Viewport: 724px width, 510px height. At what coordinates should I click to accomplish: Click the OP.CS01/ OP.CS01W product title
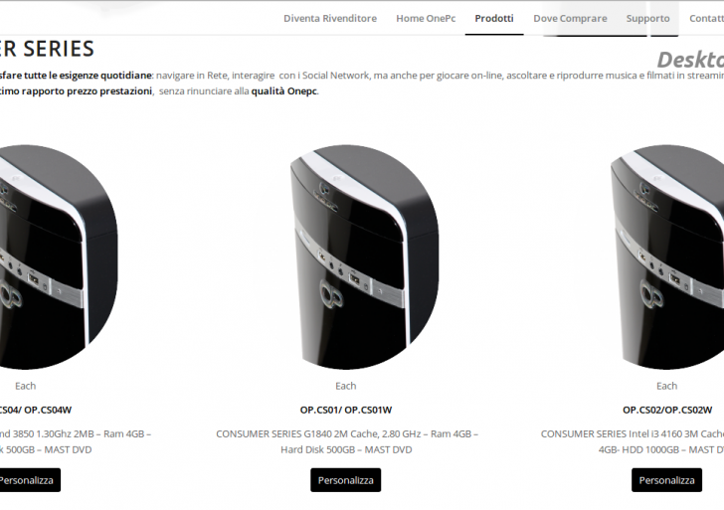click(x=346, y=410)
